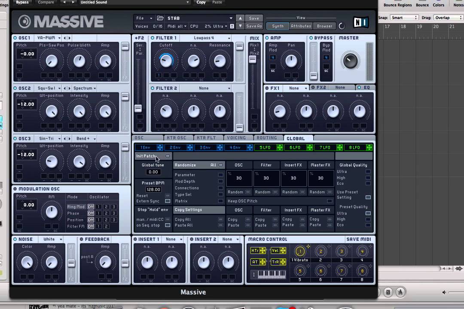This screenshot has width=464, height=309.
Task: Click the Save As button
Action: (x=254, y=26)
